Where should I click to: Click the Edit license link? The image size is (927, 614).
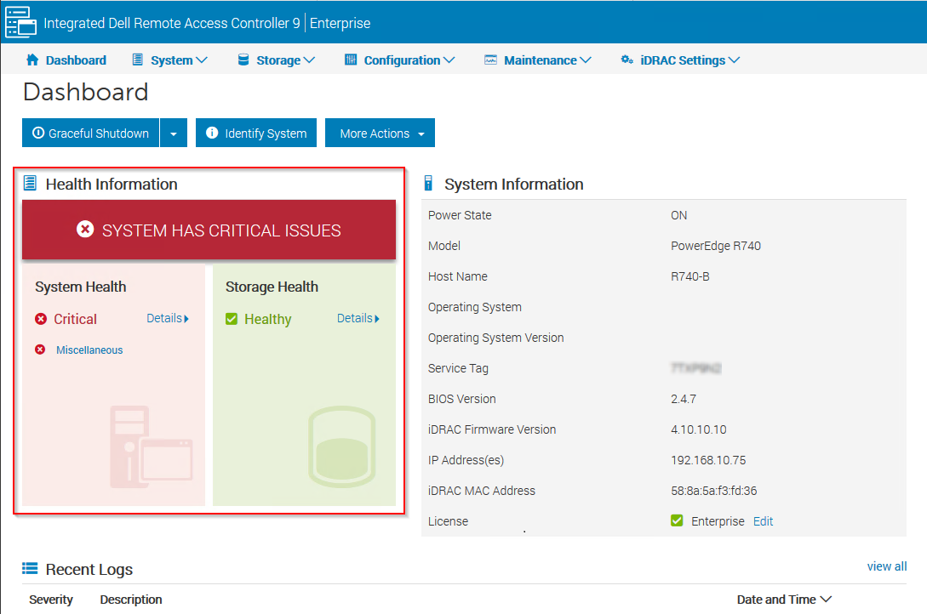click(763, 521)
